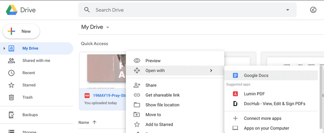Viewport: 324px width, 133px height.
Task: Open search options dropdown arrow
Action: click(x=287, y=10)
